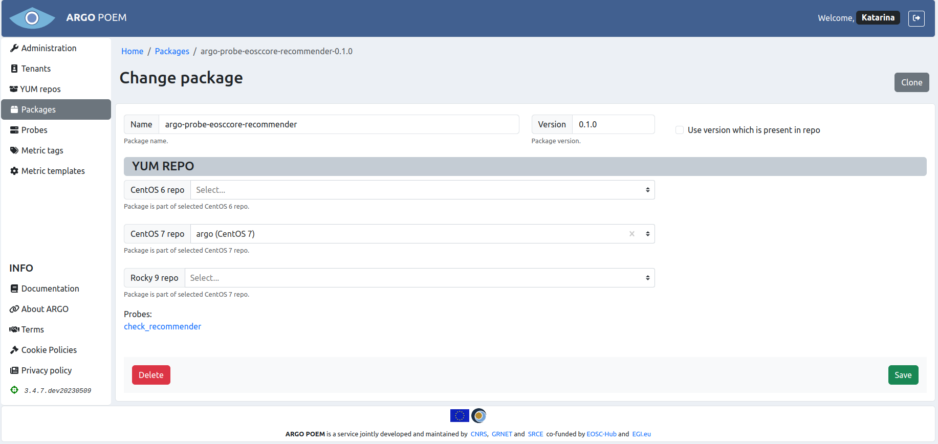Click the EOSC-Hub round logo in footer
938x444 pixels.
(478, 415)
